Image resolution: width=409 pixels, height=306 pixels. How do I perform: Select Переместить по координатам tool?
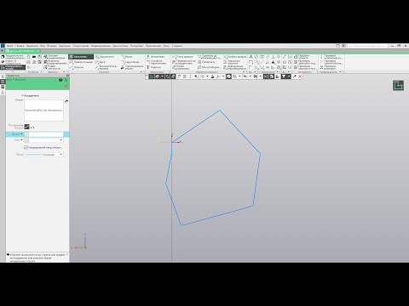[184, 62]
